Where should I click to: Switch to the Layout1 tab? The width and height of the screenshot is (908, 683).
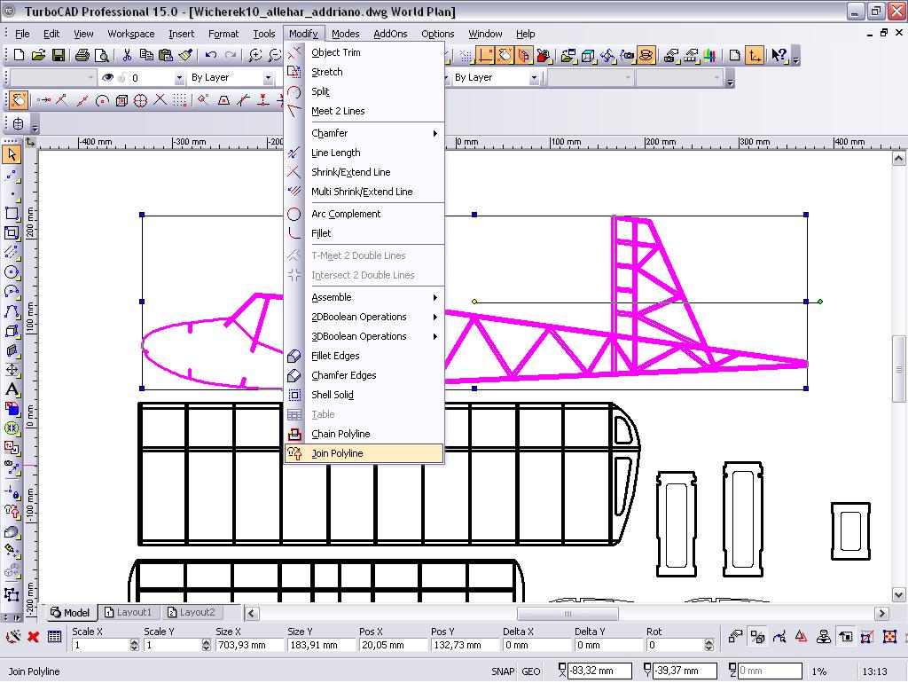pyautogui.click(x=129, y=612)
